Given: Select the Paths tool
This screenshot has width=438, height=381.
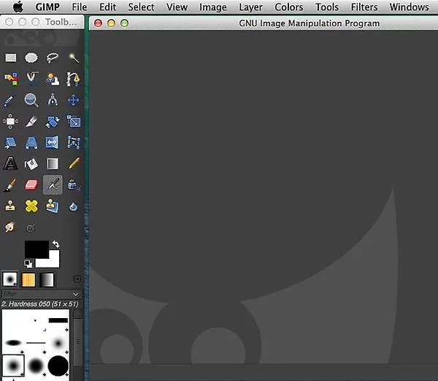Looking at the screenshot, I should click(73, 79).
